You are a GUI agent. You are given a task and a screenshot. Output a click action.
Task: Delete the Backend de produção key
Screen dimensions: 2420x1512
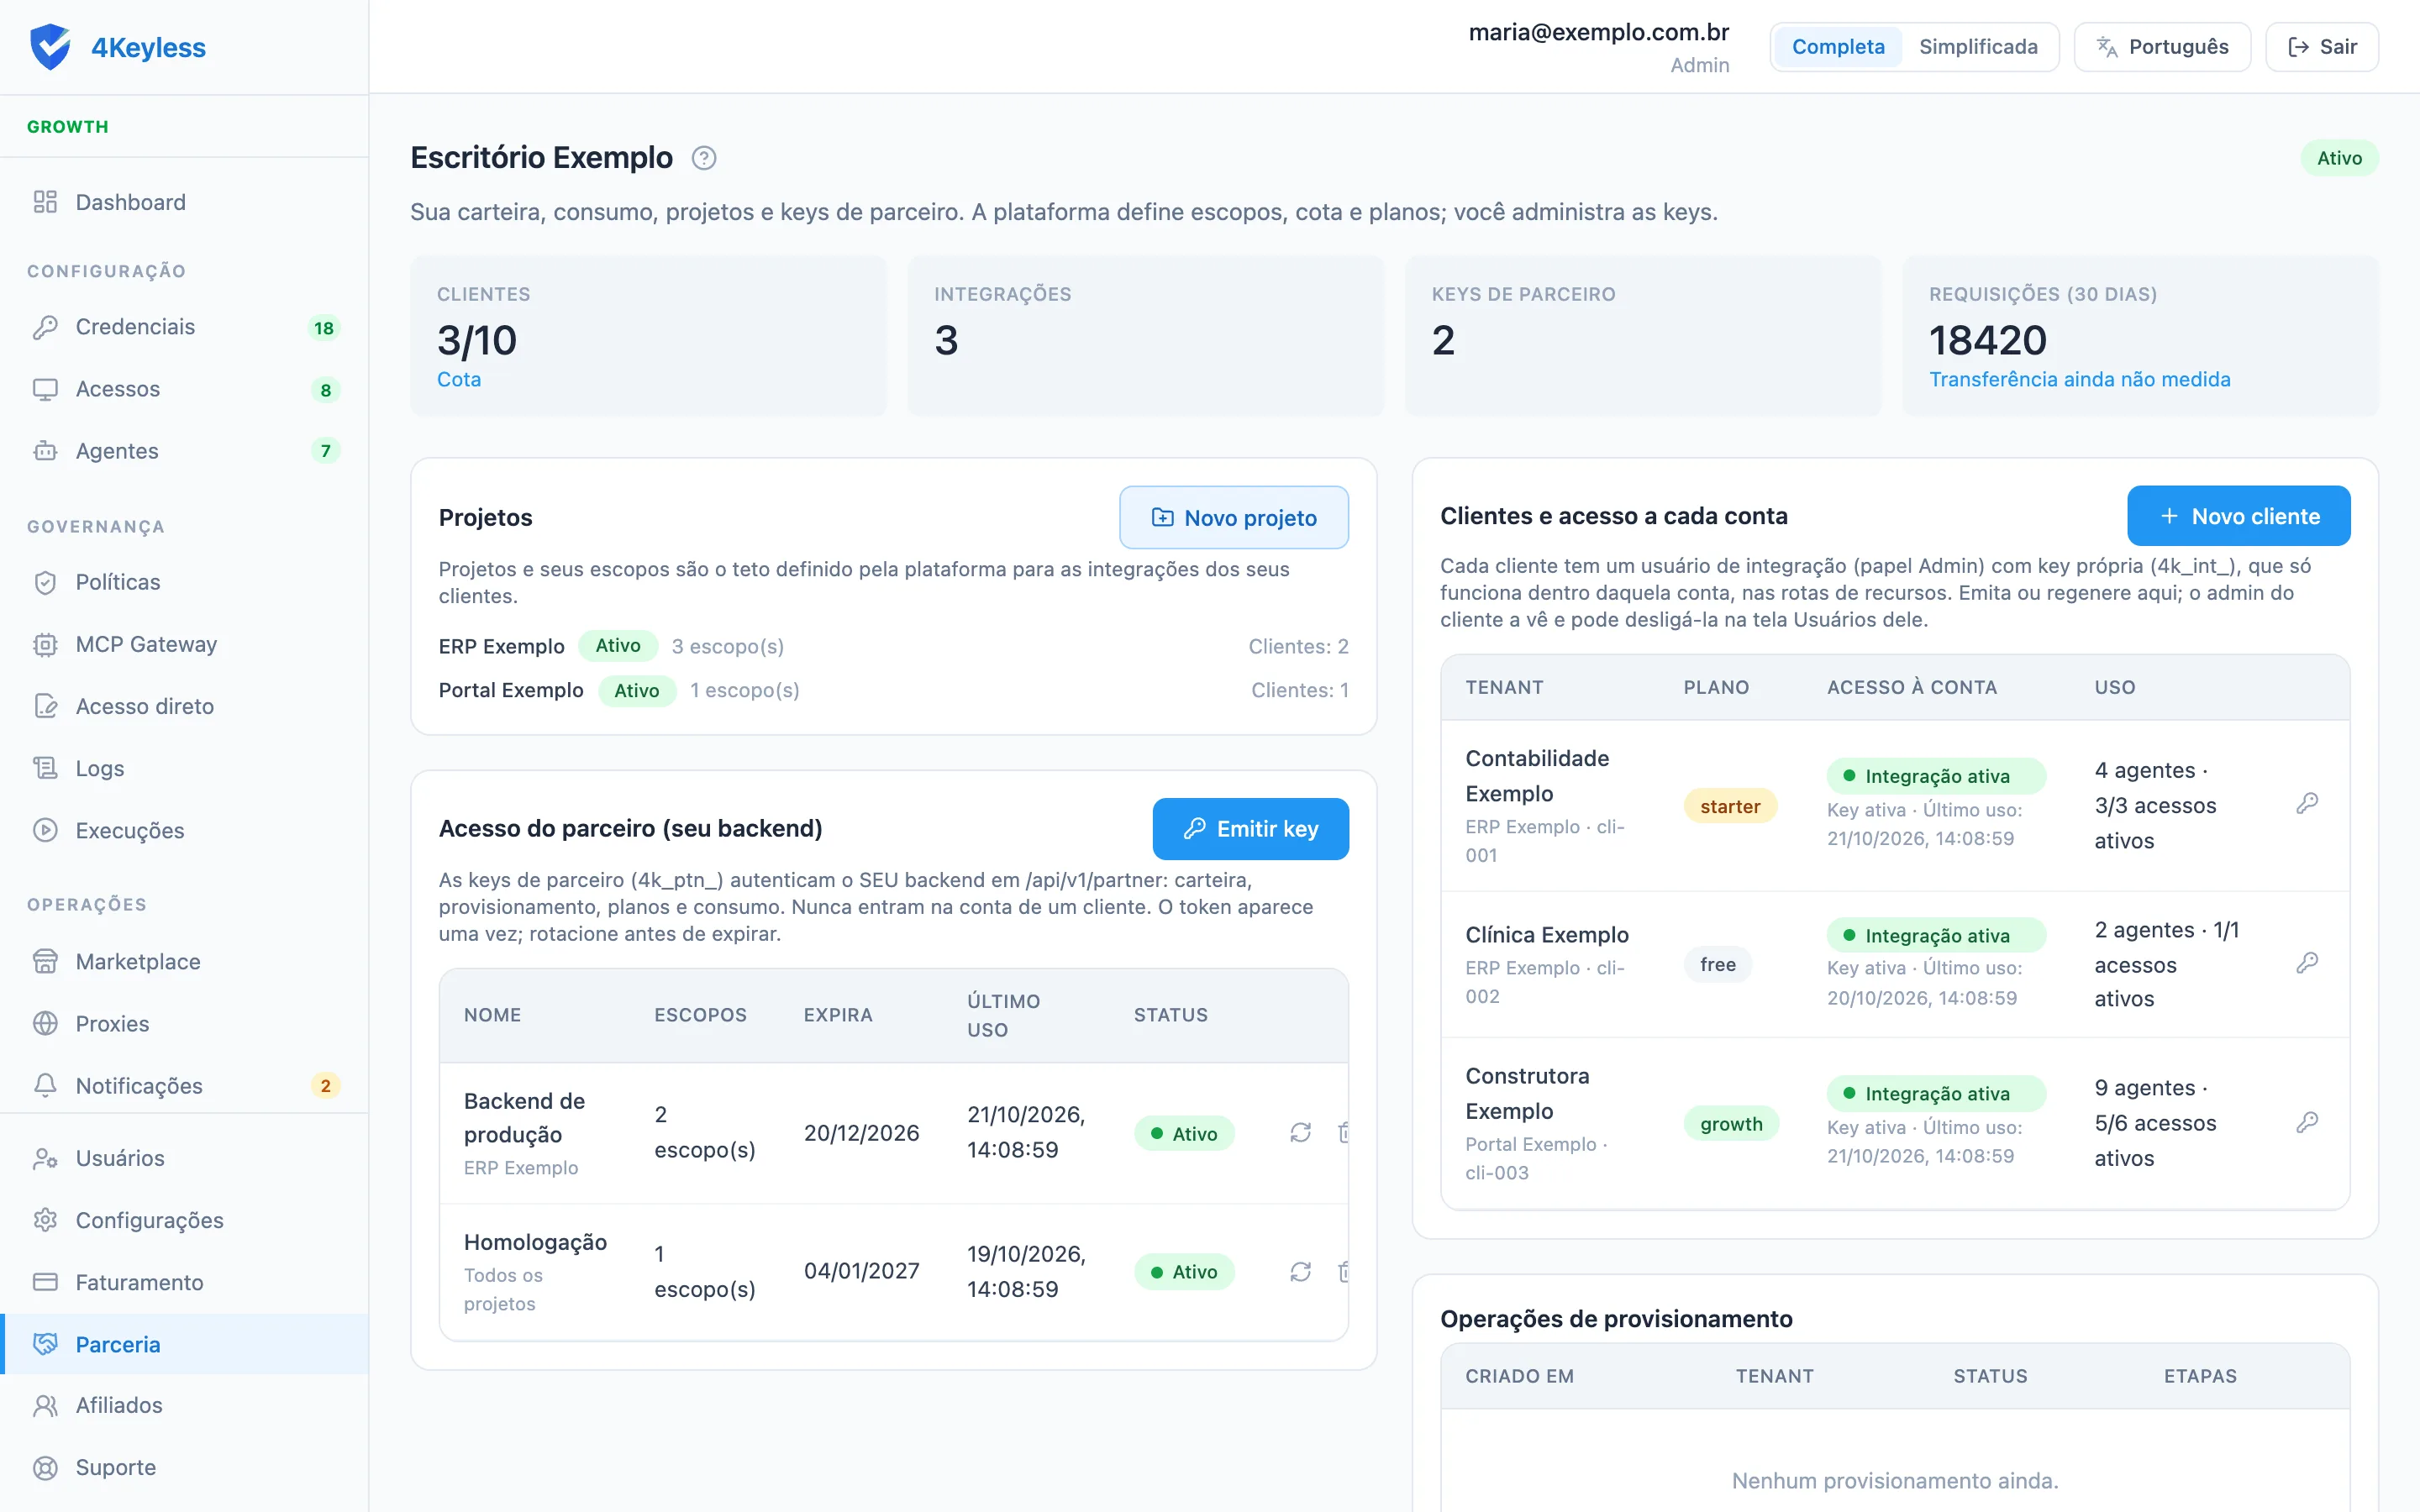click(1344, 1132)
